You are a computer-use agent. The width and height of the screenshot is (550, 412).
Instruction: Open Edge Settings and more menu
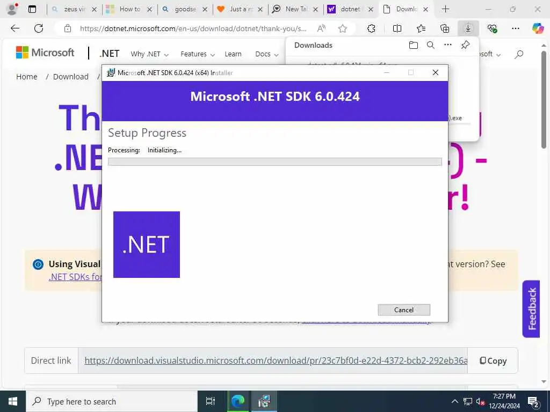click(x=515, y=28)
